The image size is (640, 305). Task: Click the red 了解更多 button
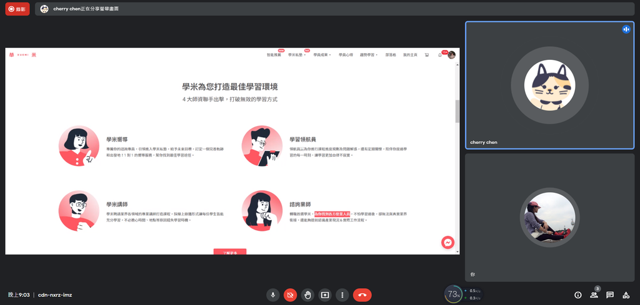230,251
